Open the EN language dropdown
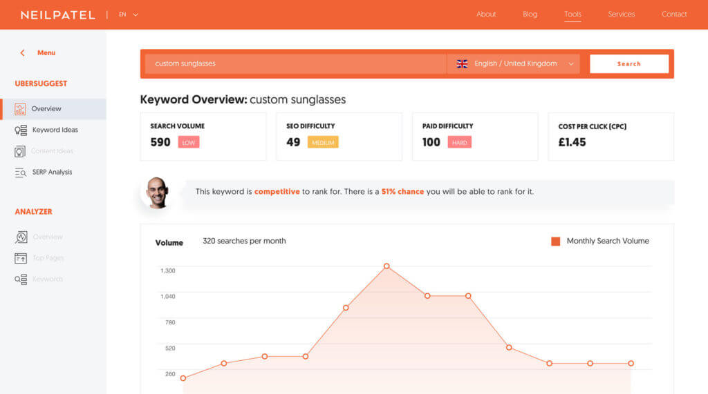 click(128, 15)
